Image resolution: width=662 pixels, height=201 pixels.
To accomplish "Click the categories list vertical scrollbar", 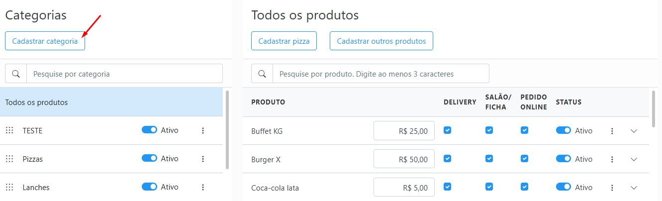I will pyautogui.click(x=227, y=129).
